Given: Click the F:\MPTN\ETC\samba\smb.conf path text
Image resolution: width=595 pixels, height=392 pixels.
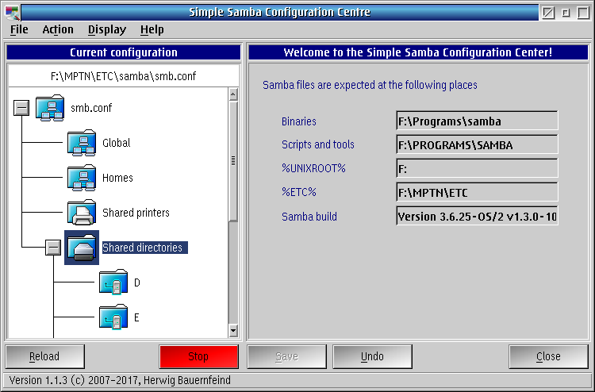Looking at the screenshot, I should (123, 76).
